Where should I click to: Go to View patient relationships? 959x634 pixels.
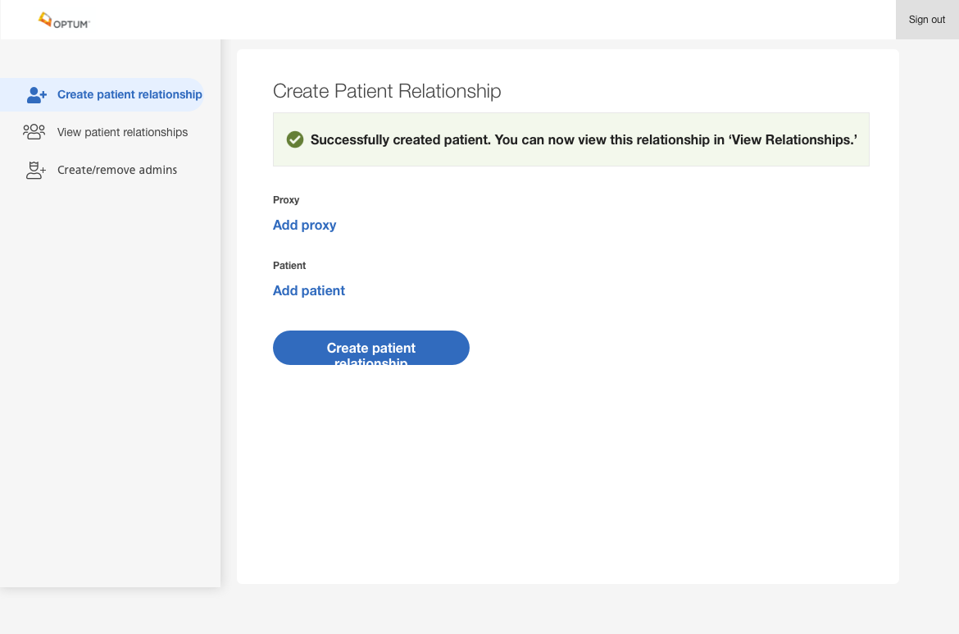122,133
